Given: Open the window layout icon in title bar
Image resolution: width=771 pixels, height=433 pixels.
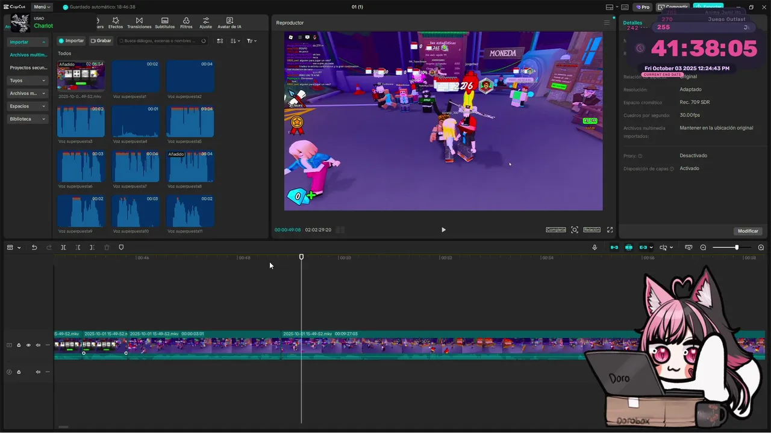Looking at the screenshot, I should [610, 7].
